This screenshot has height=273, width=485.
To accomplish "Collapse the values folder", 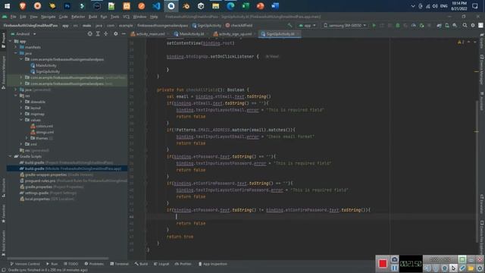I will click(x=21, y=120).
